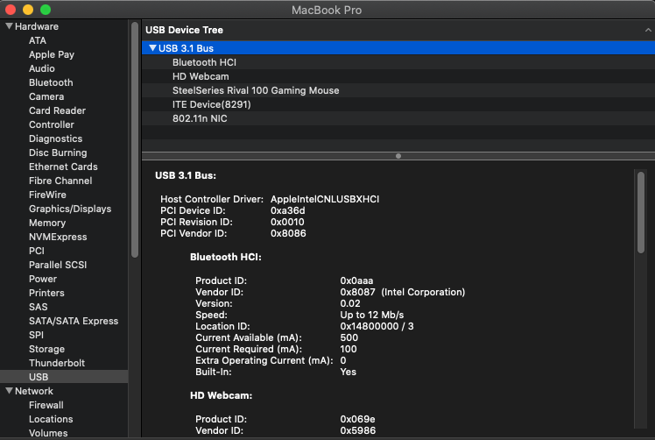Image resolution: width=655 pixels, height=440 pixels.
Task: Open SATA/SATA Express section
Action: [x=74, y=321]
